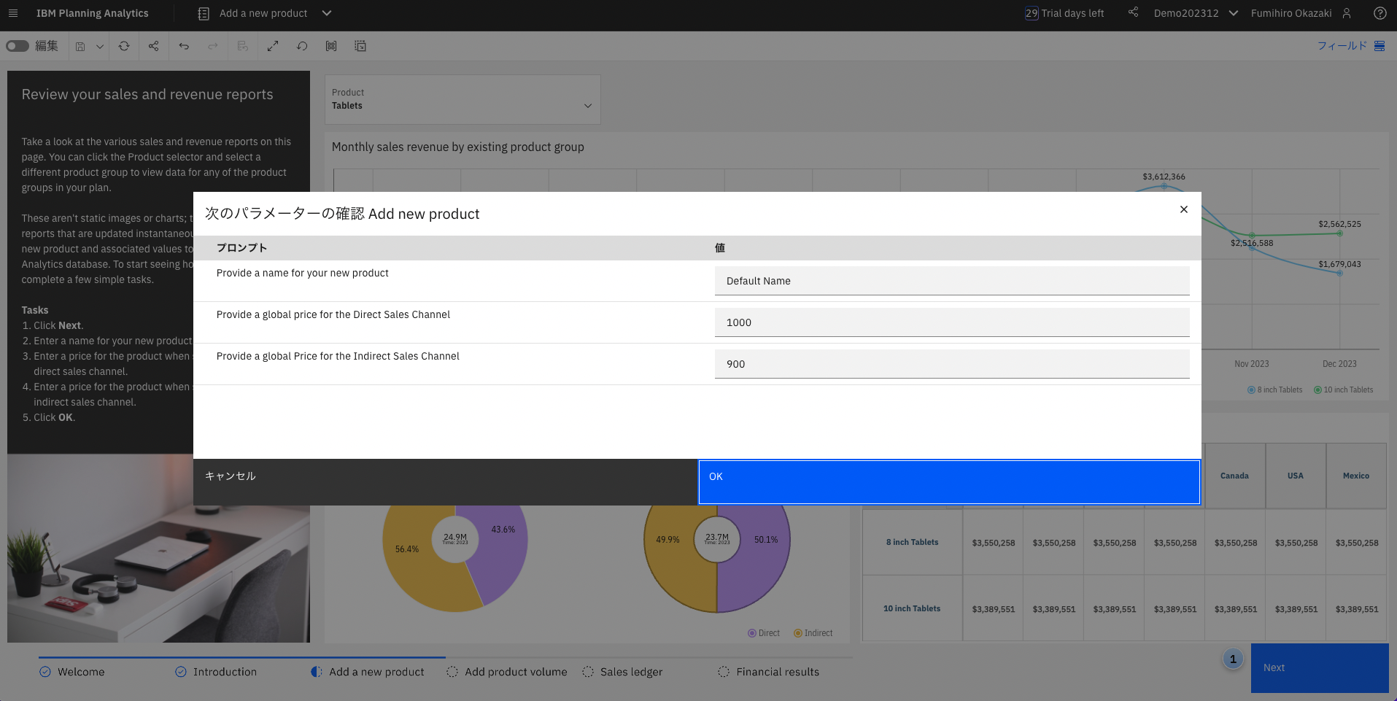The image size is (1397, 701).
Task: Click the Mexico column header
Action: (x=1356, y=476)
